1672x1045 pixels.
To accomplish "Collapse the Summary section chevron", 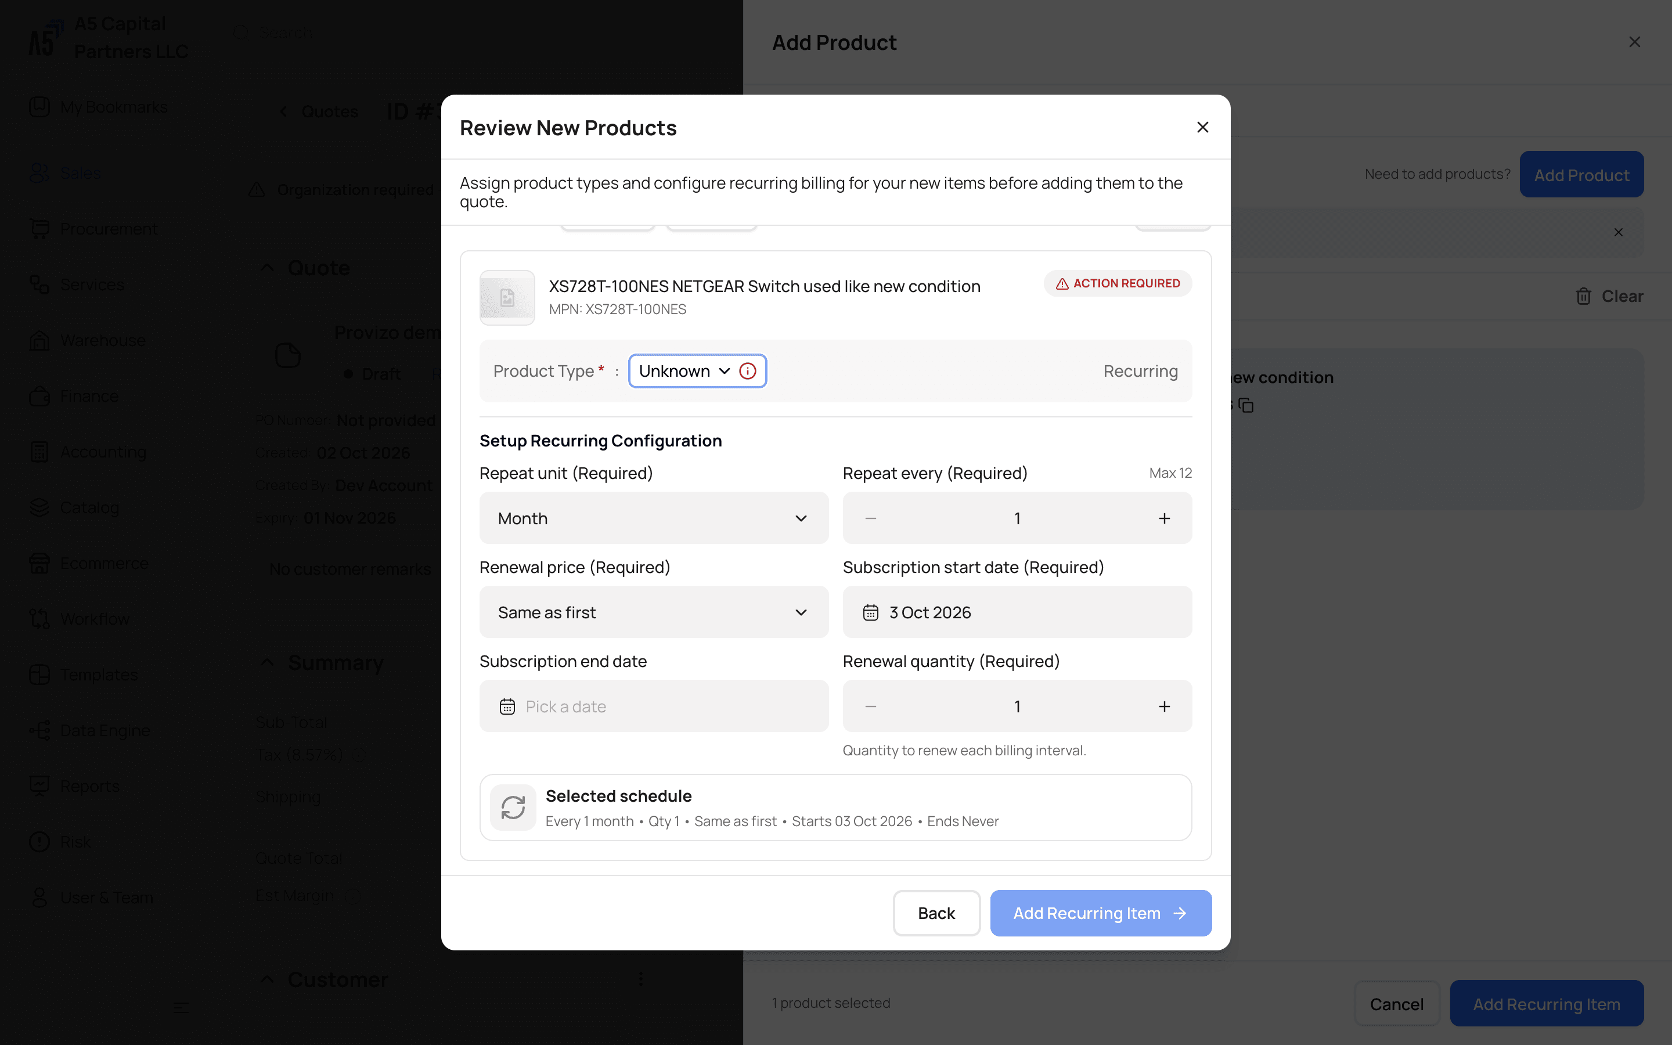I will pyautogui.click(x=266, y=663).
